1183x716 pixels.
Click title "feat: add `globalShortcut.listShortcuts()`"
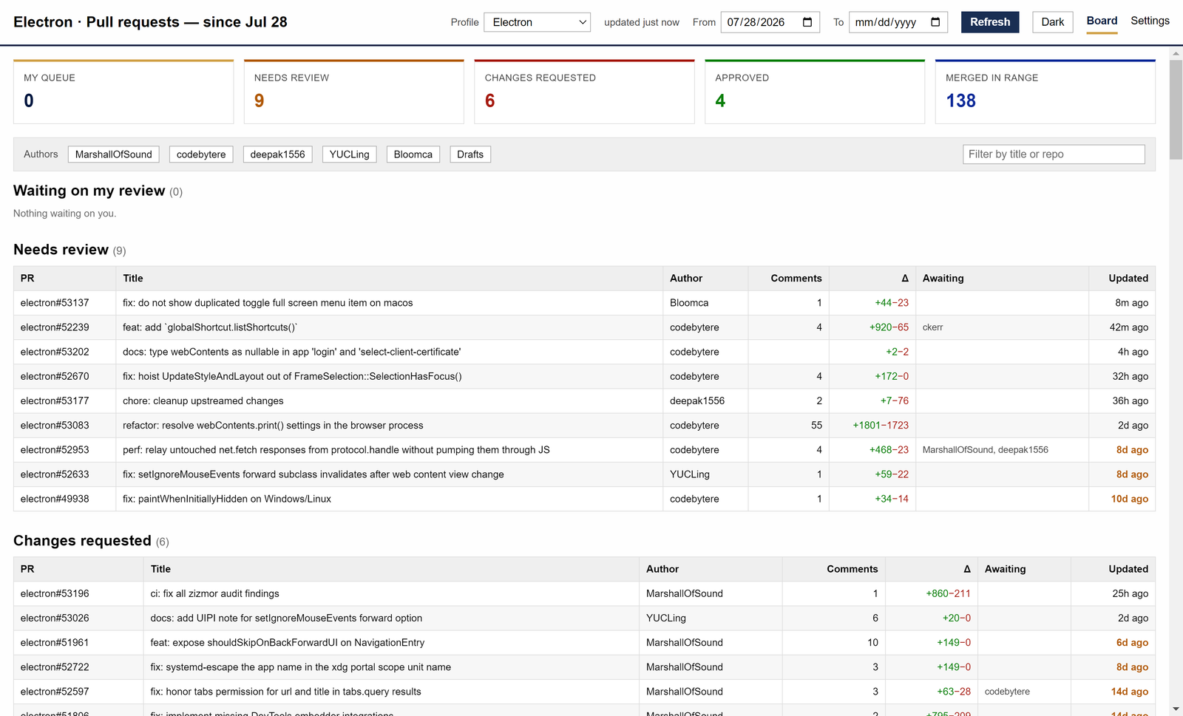(x=210, y=327)
